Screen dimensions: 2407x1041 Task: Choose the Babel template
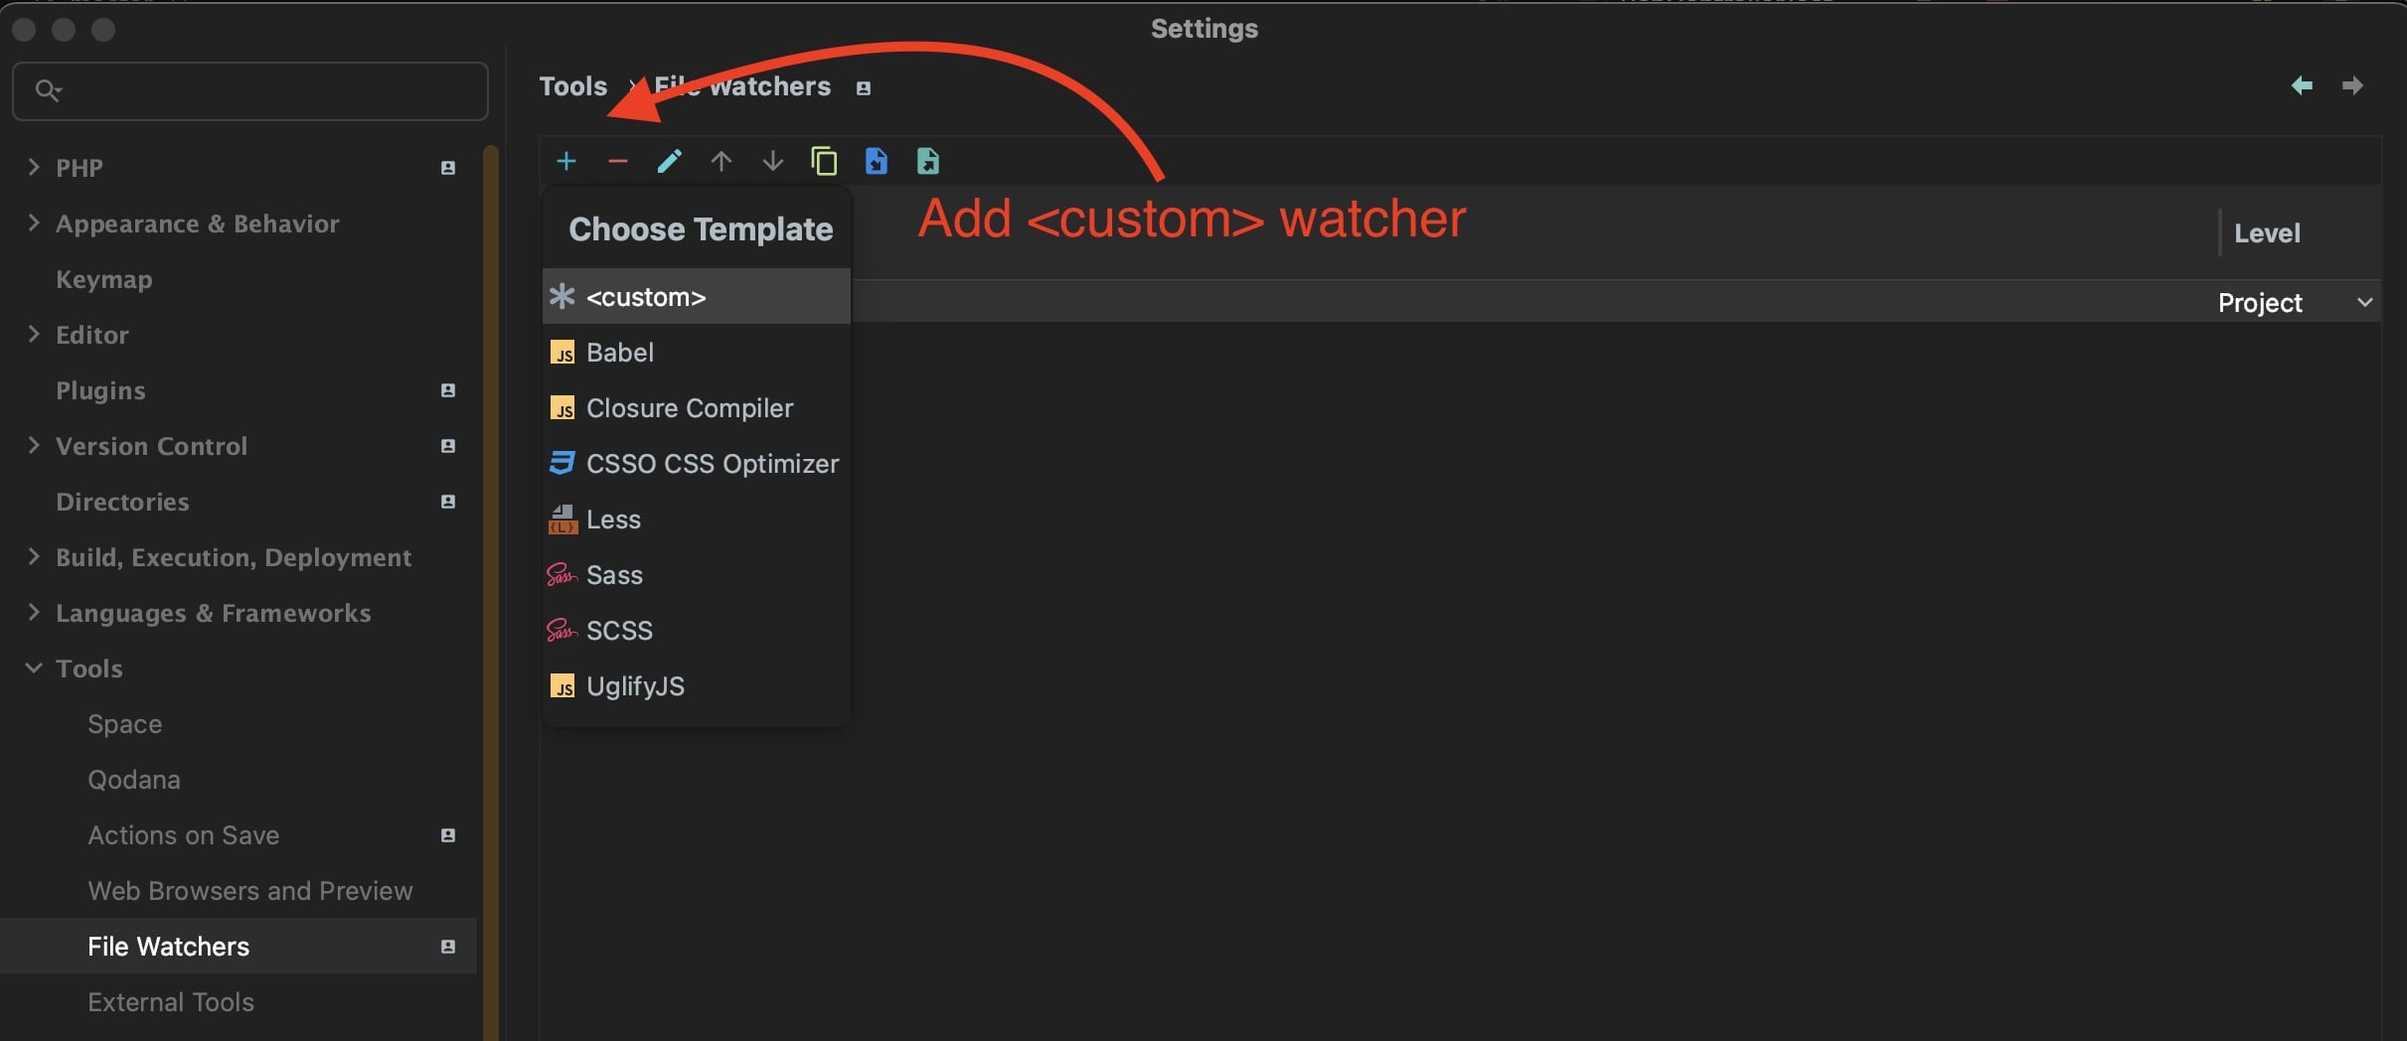point(697,352)
